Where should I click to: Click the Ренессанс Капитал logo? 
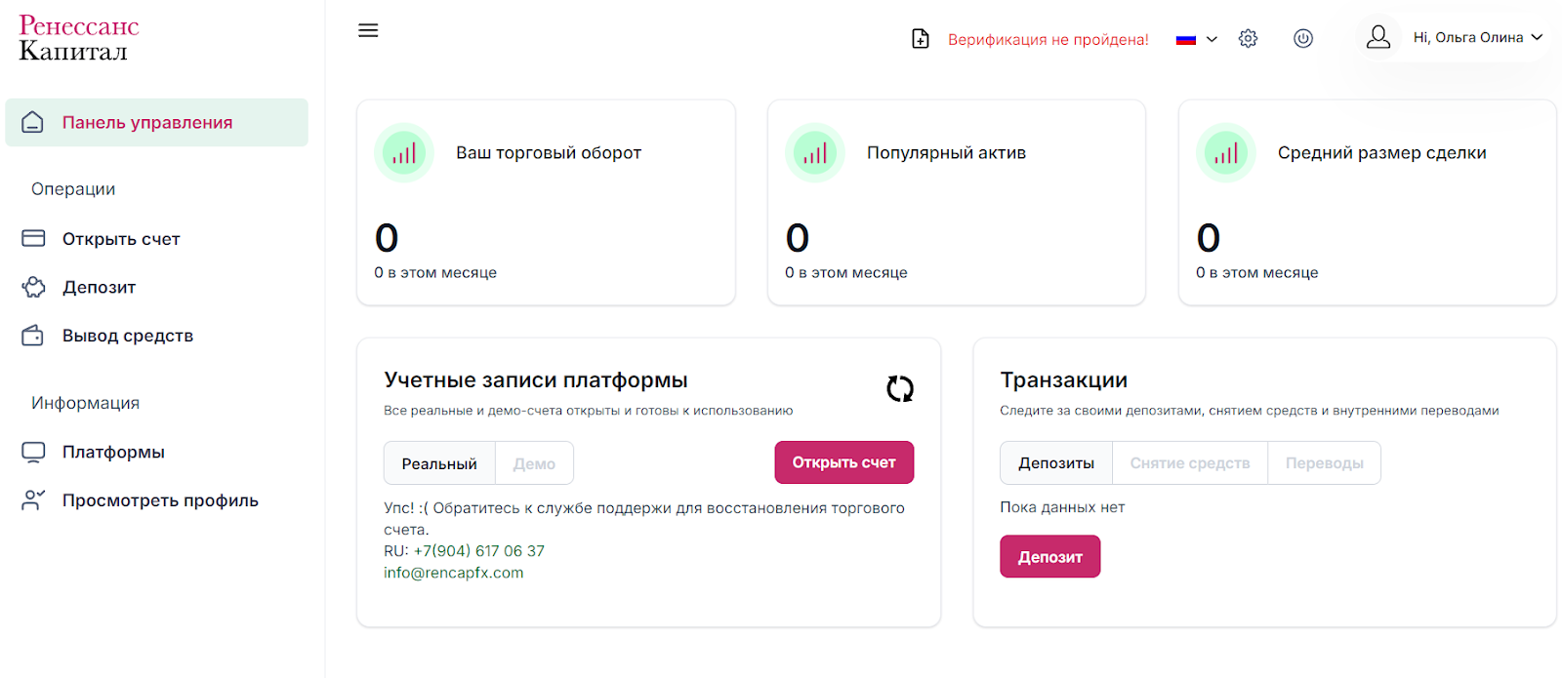pyautogui.click(x=79, y=38)
